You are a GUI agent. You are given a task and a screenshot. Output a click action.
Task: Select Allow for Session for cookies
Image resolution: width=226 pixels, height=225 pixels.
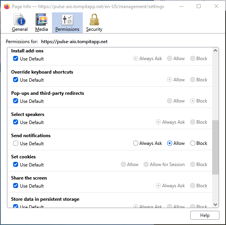click(x=146, y=165)
